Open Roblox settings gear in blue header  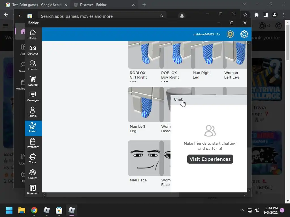coord(244,34)
